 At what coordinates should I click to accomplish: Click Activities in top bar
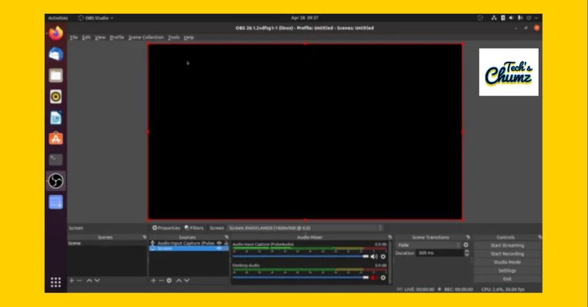click(58, 18)
